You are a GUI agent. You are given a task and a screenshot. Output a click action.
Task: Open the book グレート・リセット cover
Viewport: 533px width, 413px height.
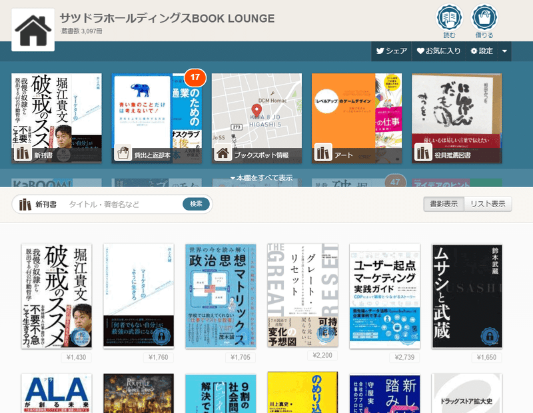point(303,295)
